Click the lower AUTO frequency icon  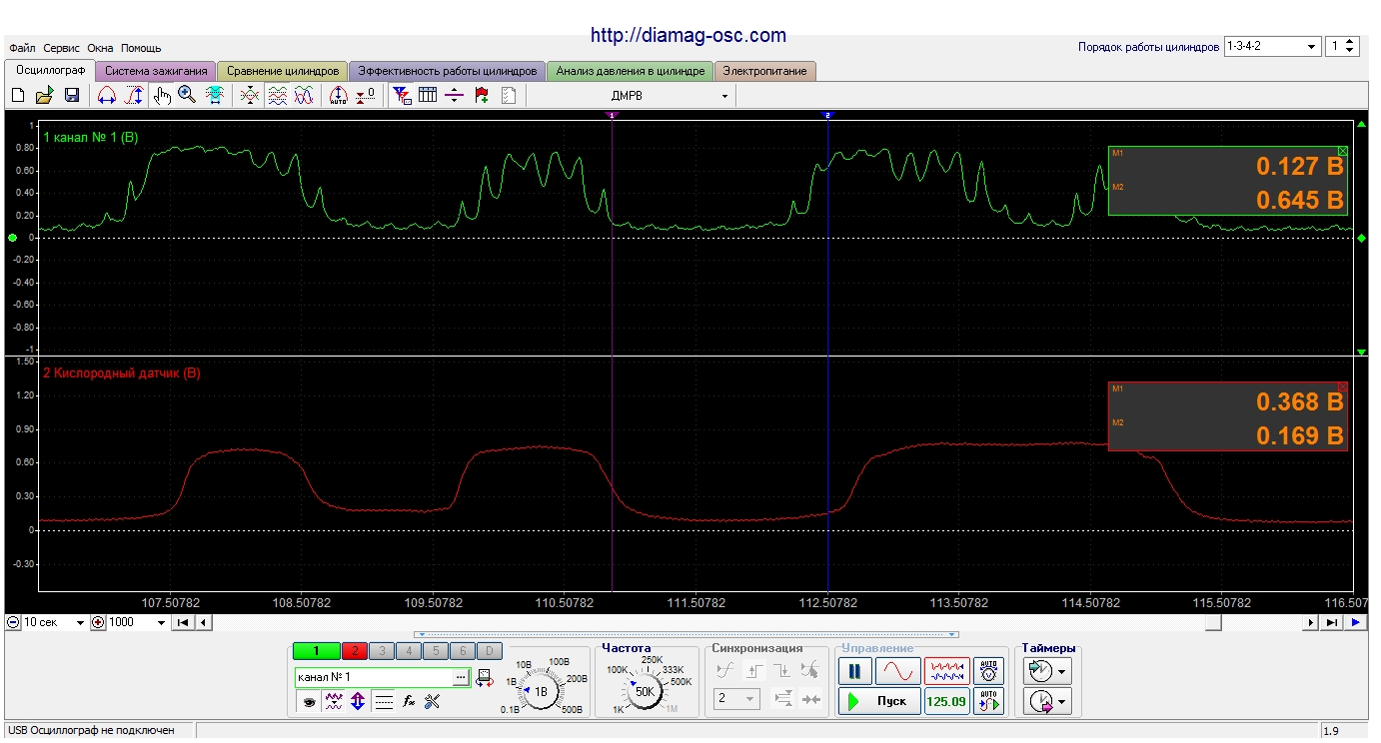[988, 701]
